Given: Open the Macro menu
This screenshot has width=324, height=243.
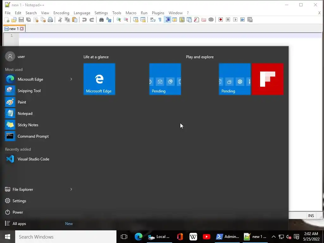Looking at the screenshot, I should 131,13.
